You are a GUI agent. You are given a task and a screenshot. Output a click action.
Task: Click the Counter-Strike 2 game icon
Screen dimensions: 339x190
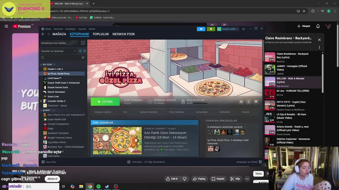tap(45, 101)
